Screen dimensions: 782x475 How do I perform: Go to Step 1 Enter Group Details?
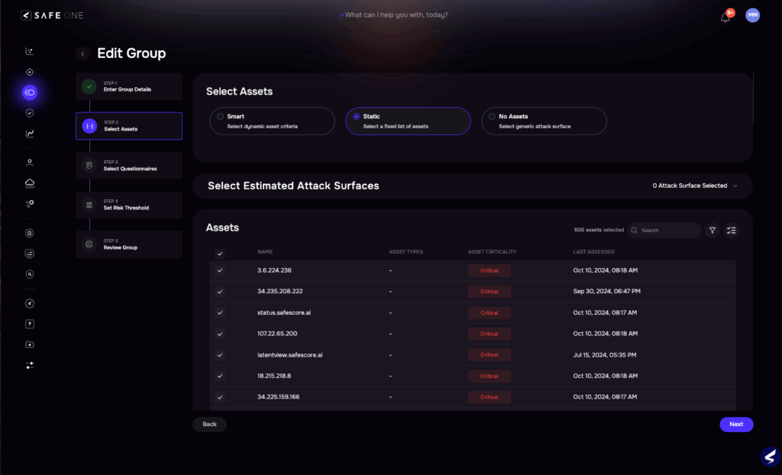coord(129,86)
